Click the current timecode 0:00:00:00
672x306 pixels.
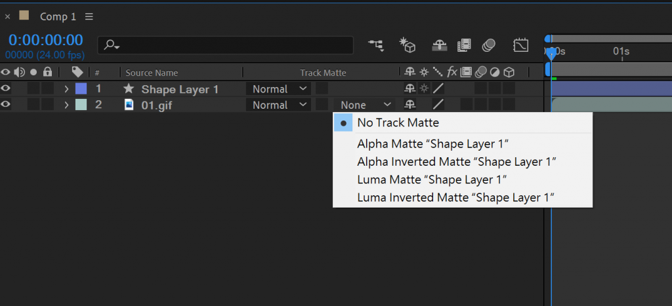(45, 40)
